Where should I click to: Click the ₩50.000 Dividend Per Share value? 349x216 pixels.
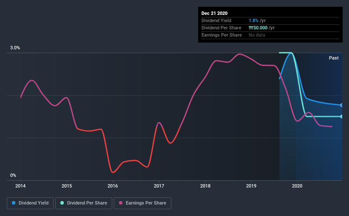tap(258, 28)
